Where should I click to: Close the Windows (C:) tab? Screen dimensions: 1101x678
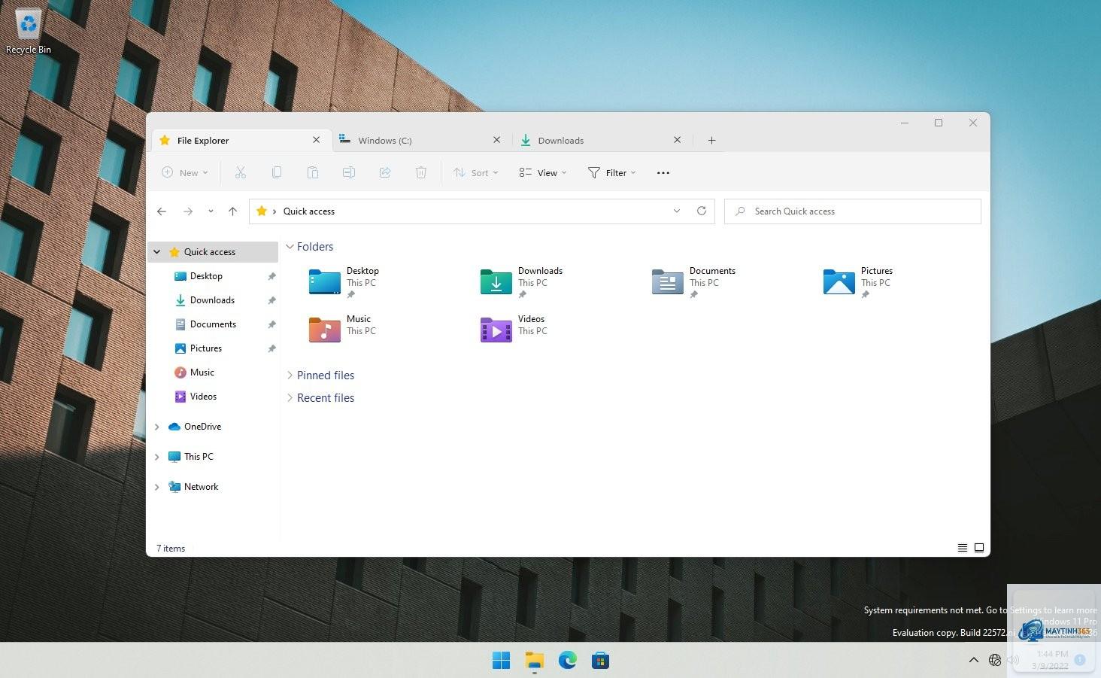(x=497, y=140)
